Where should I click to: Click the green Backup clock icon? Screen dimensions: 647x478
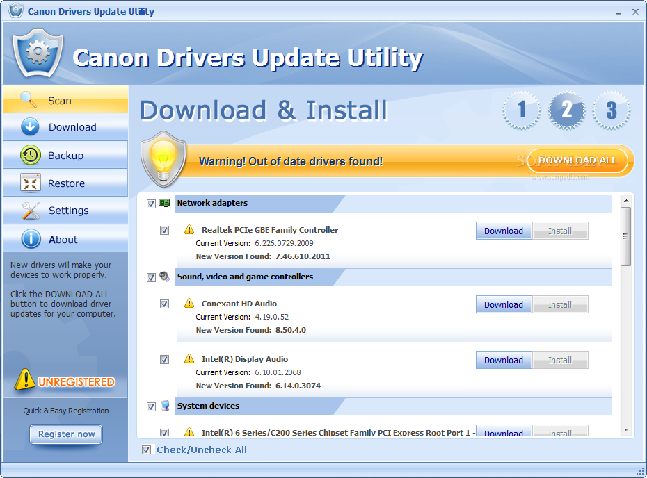(30, 155)
